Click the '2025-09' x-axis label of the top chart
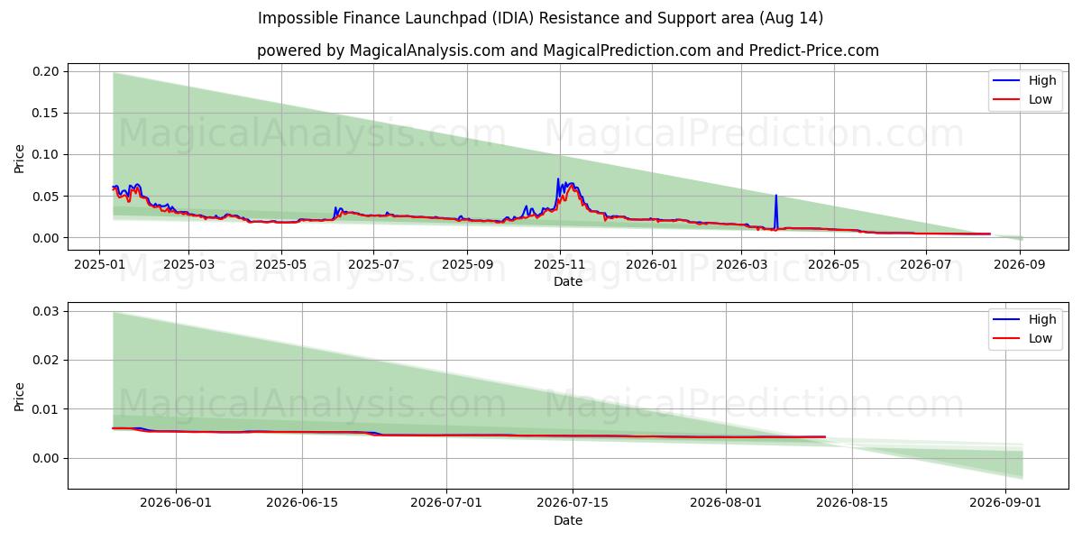This screenshot has height=541, width=1082. [467, 264]
